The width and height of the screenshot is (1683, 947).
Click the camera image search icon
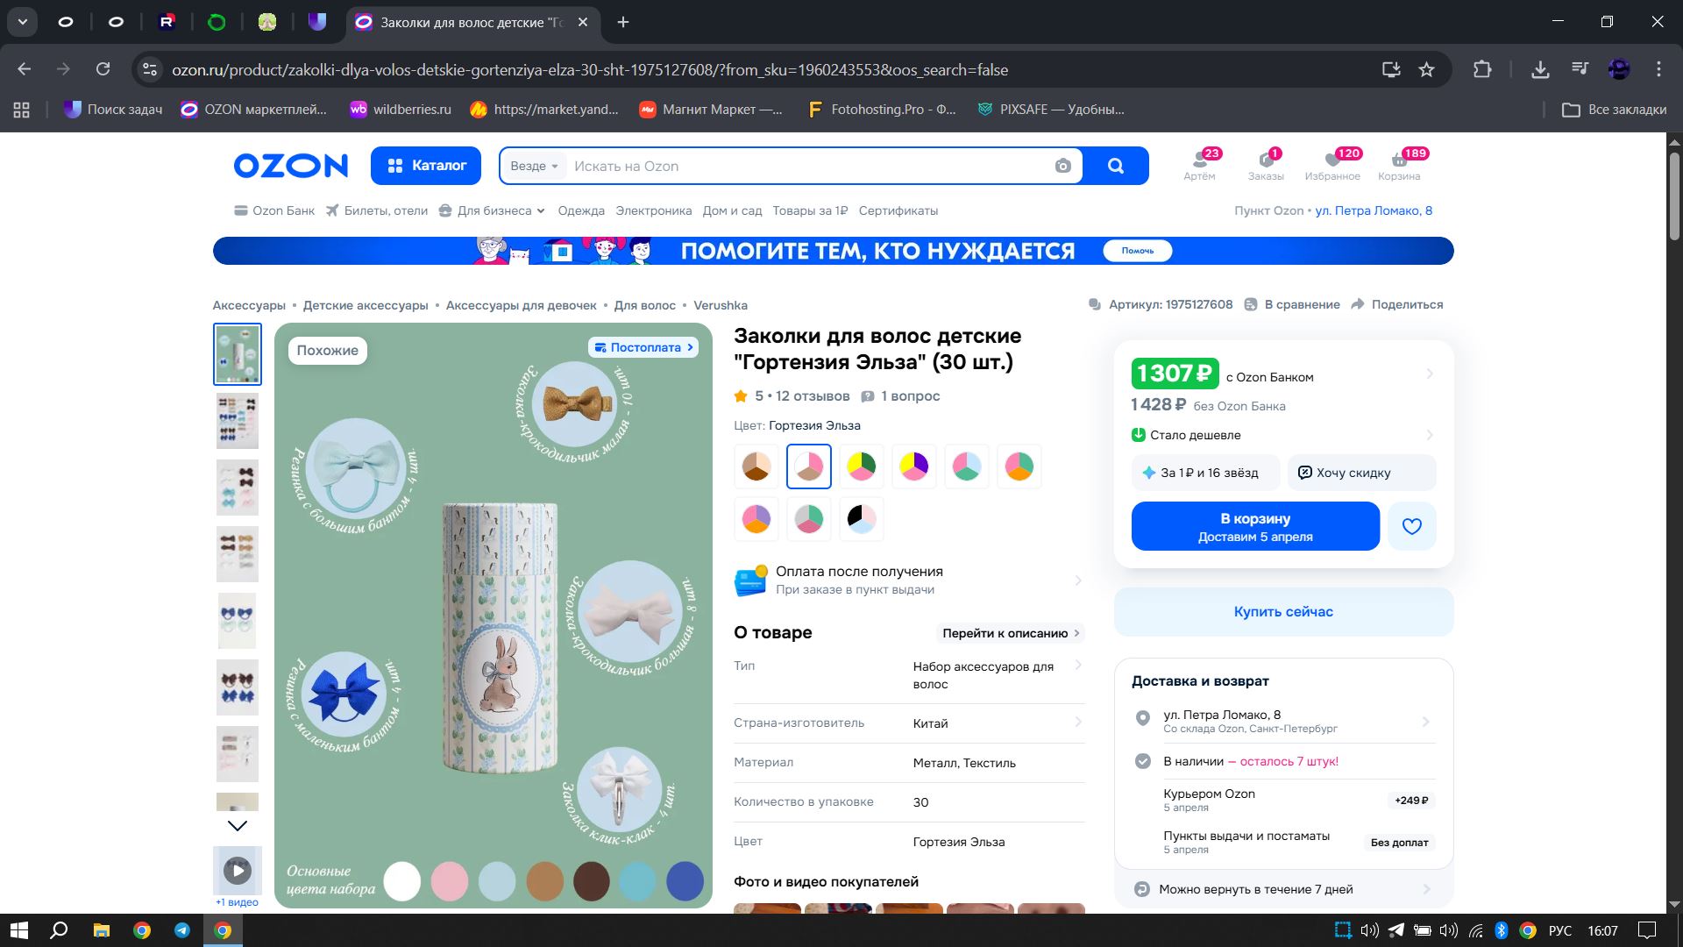click(x=1062, y=166)
